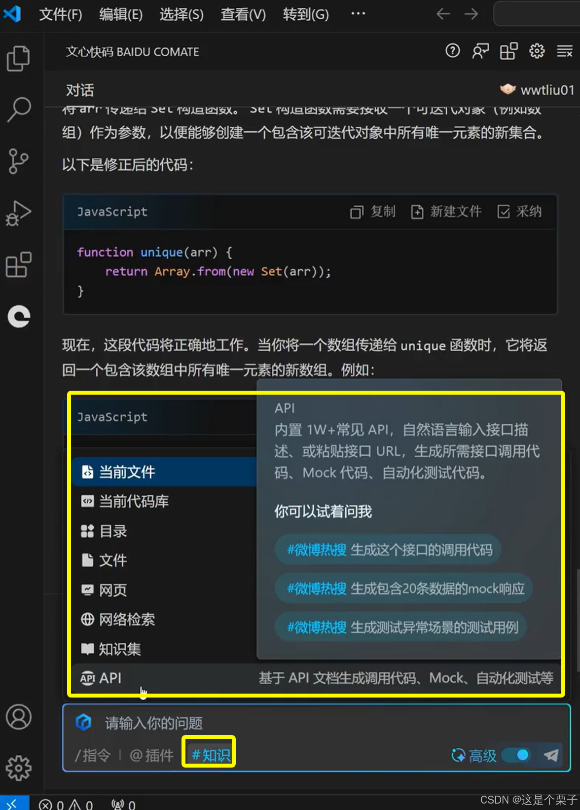Open the Search view in activity bar
Screen dimensions: 580x810
click(19, 110)
